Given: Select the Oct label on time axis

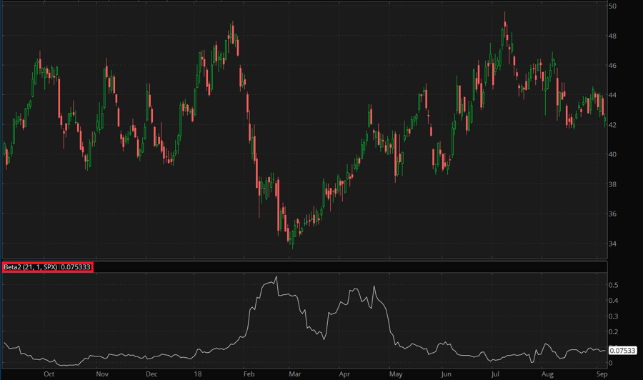Looking at the screenshot, I should click(x=49, y=374).
